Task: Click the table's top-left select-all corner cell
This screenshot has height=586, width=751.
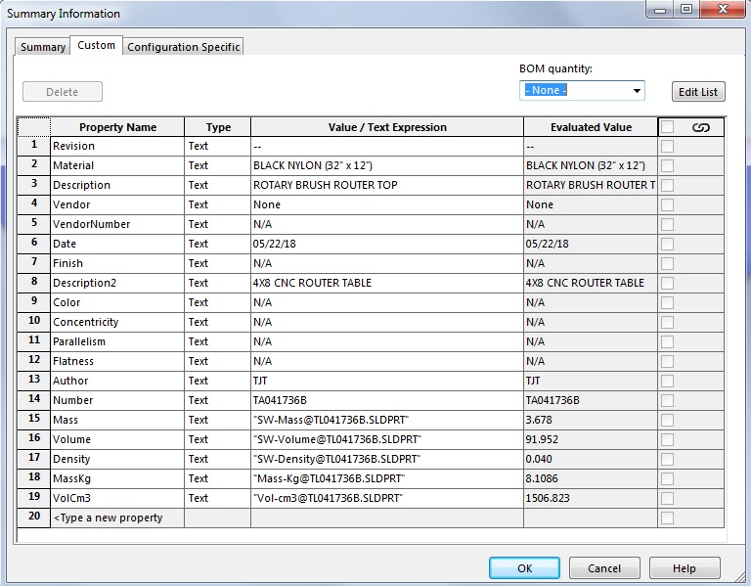Action: point(33,127)
